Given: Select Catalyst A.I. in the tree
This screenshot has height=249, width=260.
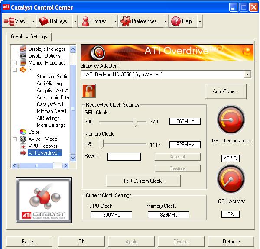Looking at the screenshot, I should 51,104.
